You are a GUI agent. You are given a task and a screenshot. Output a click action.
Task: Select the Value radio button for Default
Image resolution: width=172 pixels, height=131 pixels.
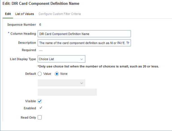(x=40, y=74)
